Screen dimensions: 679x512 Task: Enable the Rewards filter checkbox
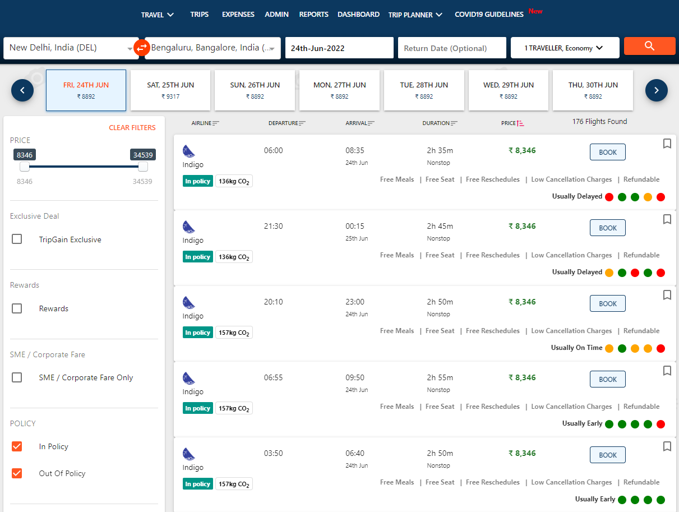[17, 308]
